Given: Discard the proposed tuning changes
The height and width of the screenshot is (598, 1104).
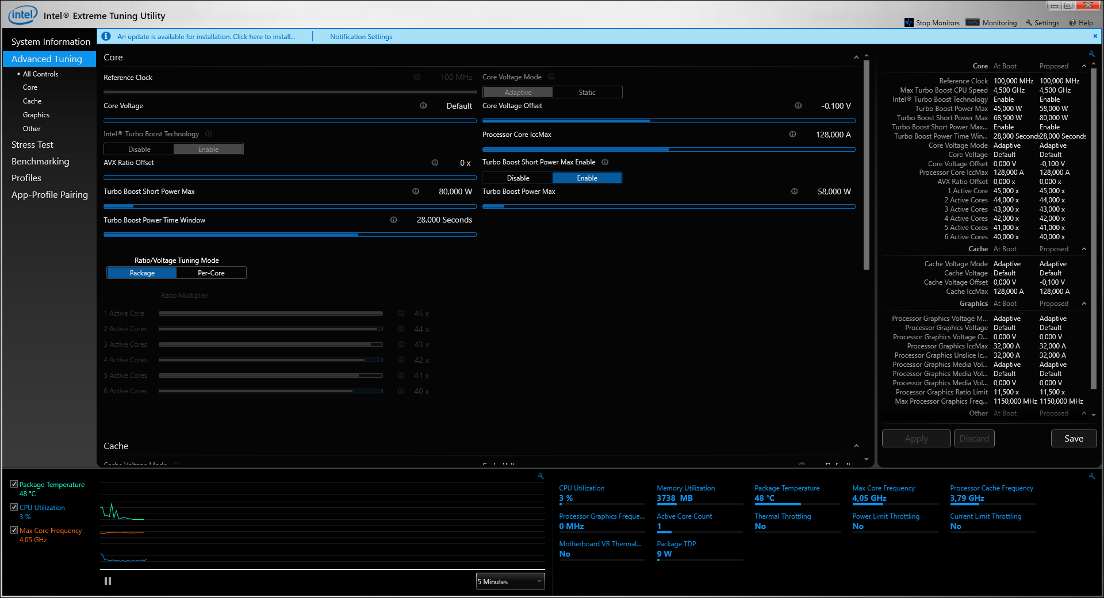Looking at the screenshot, I should coord(974,439).
